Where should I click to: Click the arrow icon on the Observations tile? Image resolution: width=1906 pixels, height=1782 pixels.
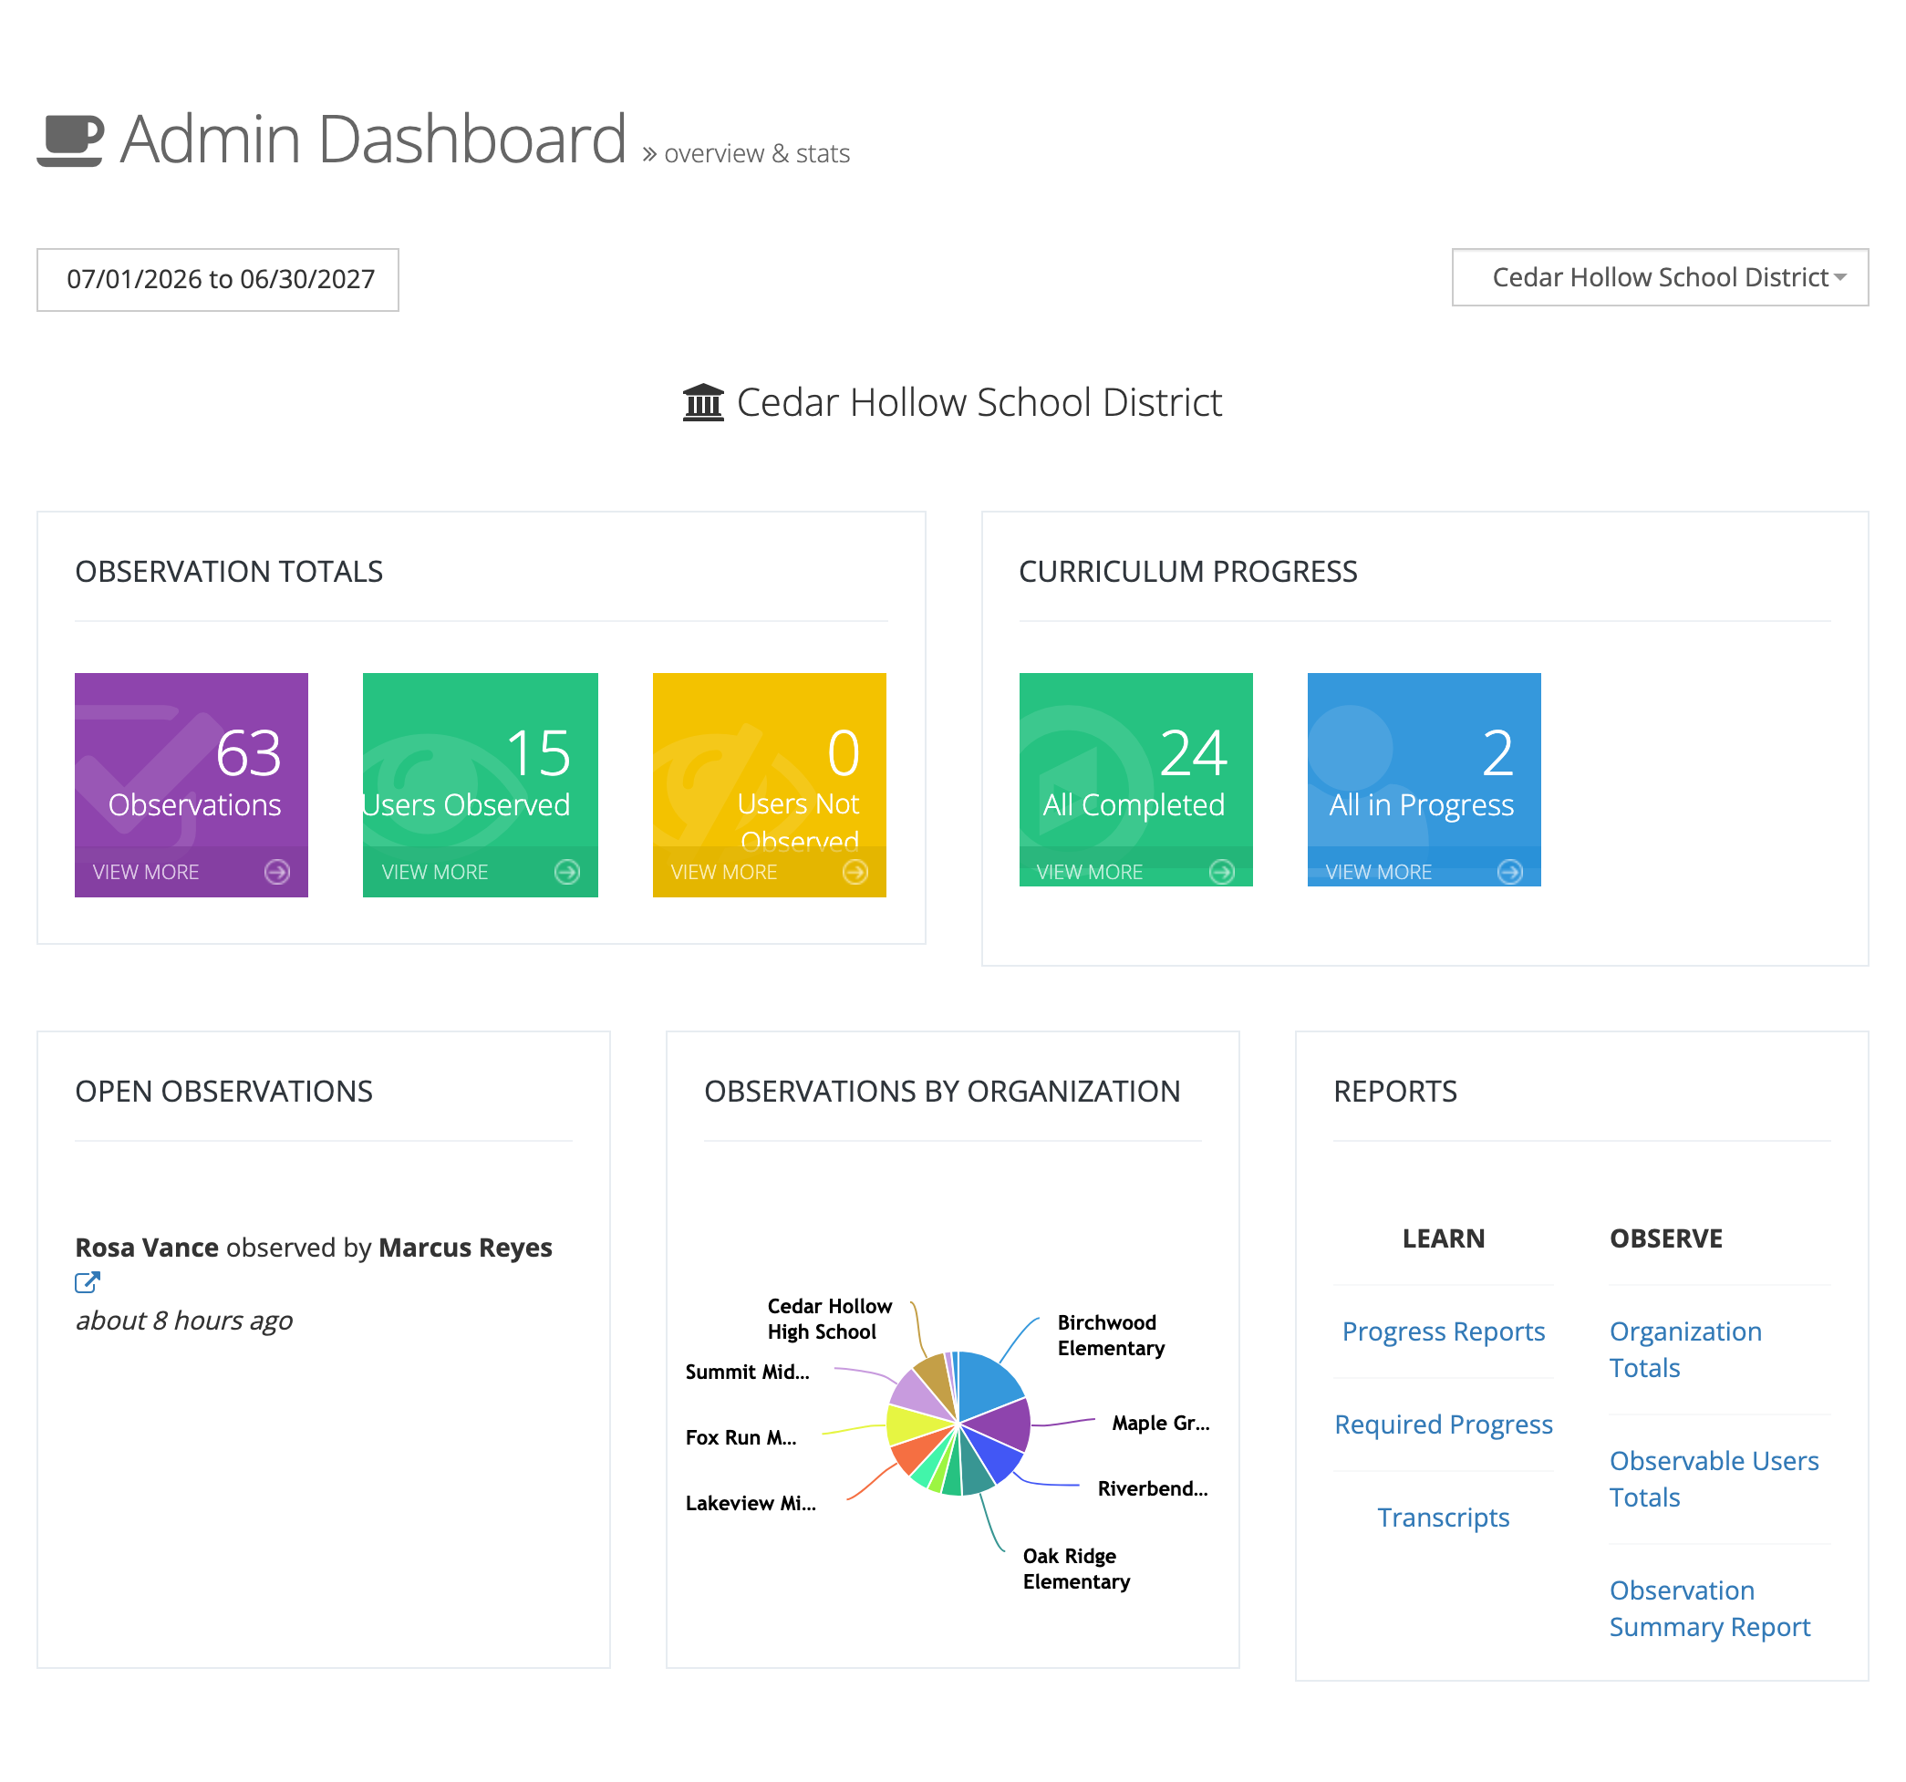point(277,873)
